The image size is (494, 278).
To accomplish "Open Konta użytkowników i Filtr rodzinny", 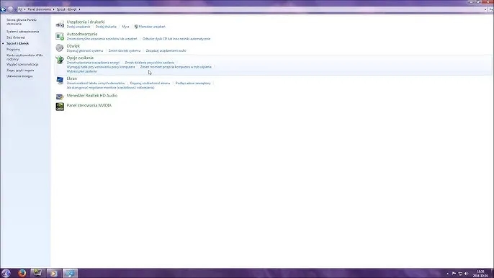I will point(24,57).
